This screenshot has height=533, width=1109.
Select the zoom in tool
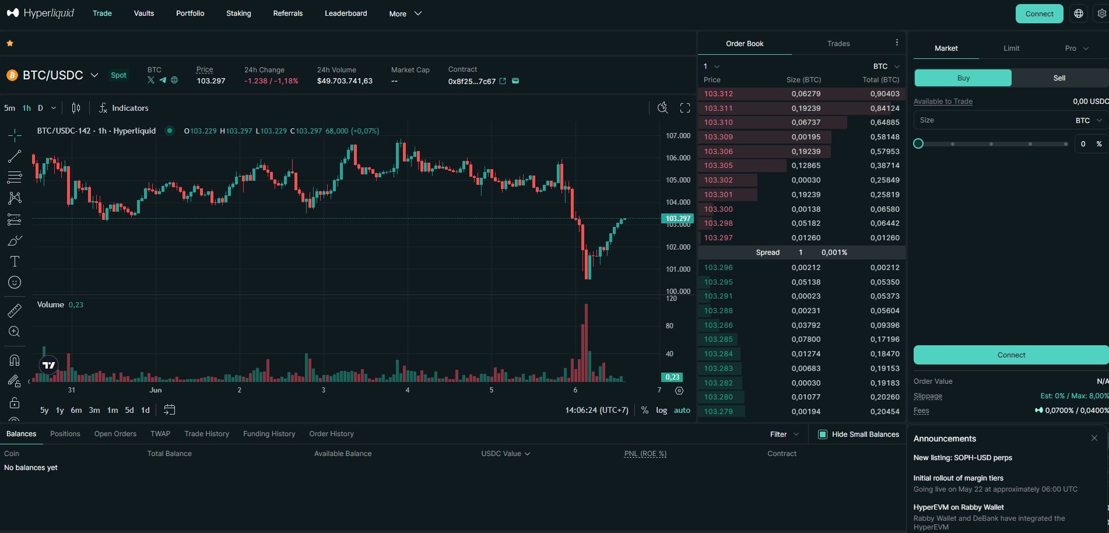click(x=15, y=332)
